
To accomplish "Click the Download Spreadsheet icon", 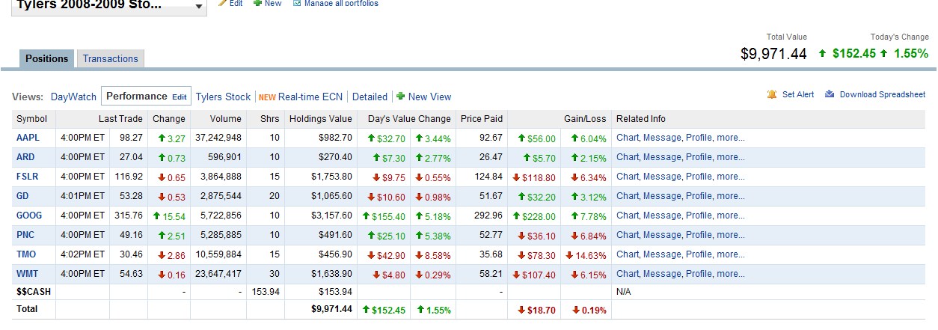I will tap(830, 95).
